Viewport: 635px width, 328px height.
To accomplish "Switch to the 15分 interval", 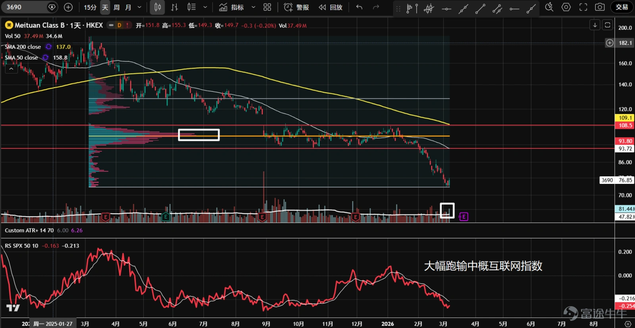I will [90, 7].
